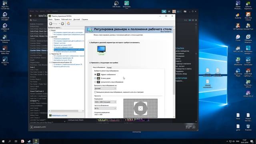This screenshot has height=144, width=256.
Task: Enable override scaling mode checkbox
Action: [95, 92]
